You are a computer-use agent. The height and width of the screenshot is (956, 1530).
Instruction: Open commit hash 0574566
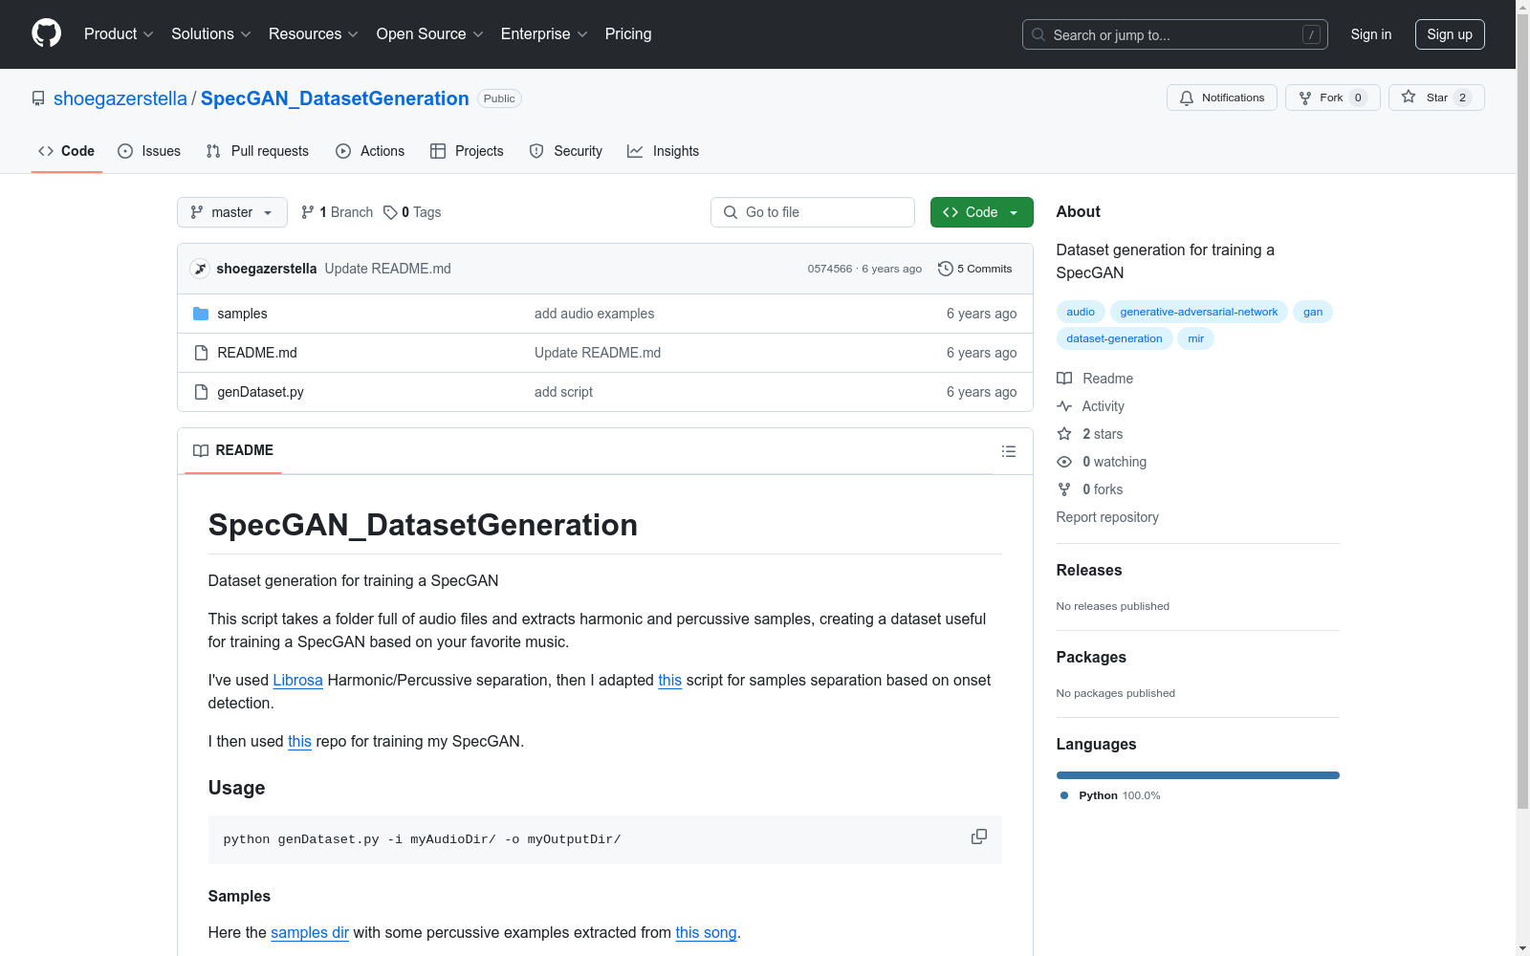click(x=830, y=269)
